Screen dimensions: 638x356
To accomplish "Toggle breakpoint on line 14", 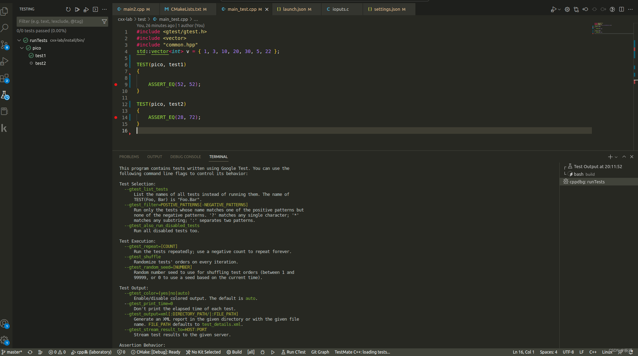I will tap(116, 118).
